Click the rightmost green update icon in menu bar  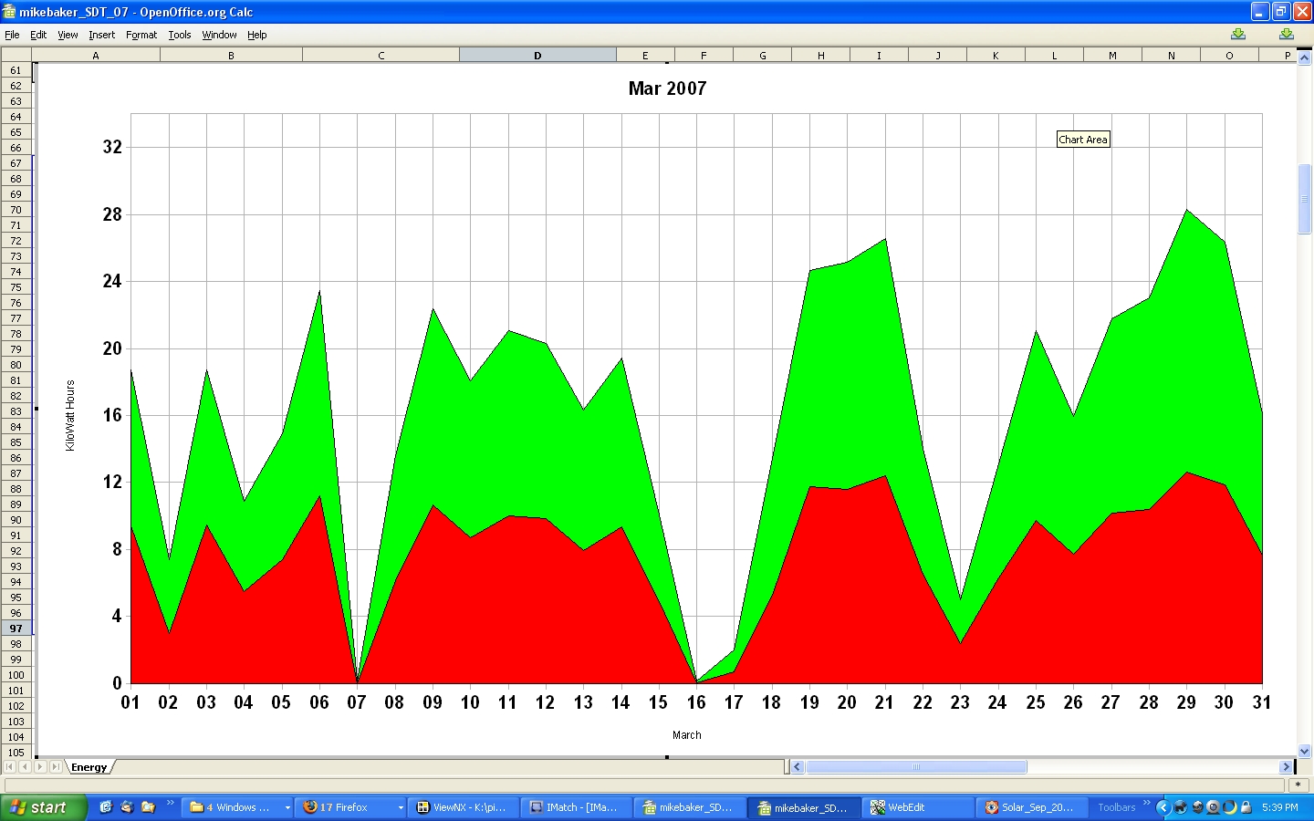tap(1286, 35)
